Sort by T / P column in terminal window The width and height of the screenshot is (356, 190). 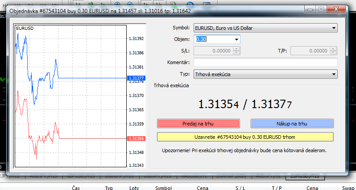277,188
